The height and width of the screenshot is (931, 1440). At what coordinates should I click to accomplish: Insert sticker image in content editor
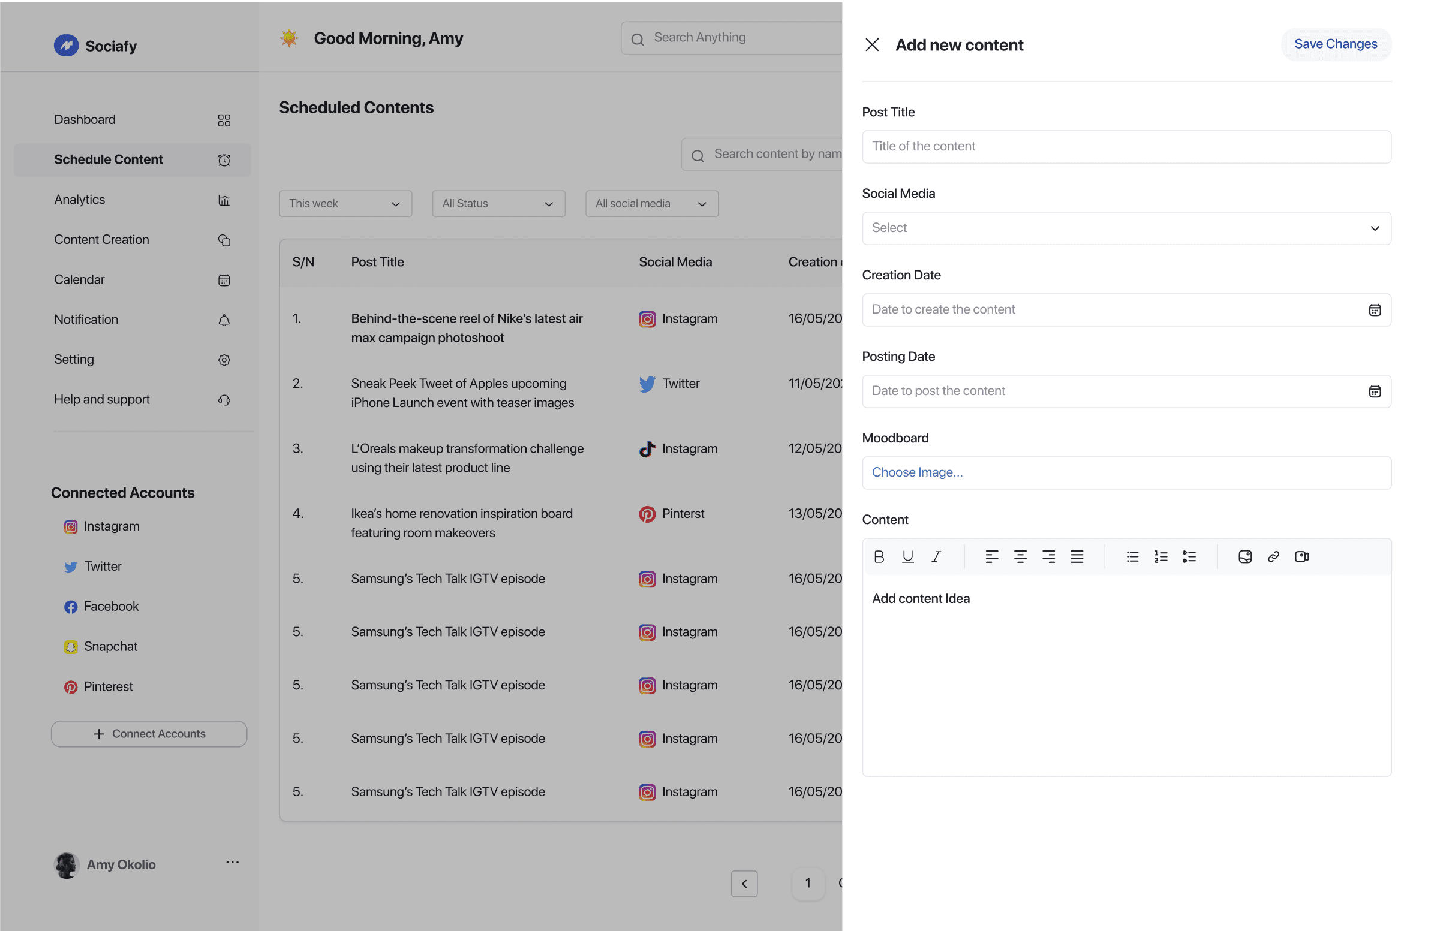click(1244, 556)
